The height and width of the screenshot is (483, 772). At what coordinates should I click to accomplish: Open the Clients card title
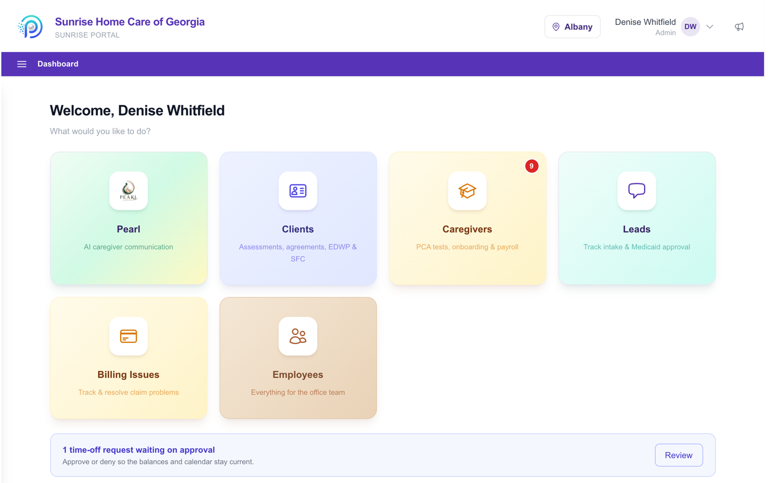click(298, 229)
